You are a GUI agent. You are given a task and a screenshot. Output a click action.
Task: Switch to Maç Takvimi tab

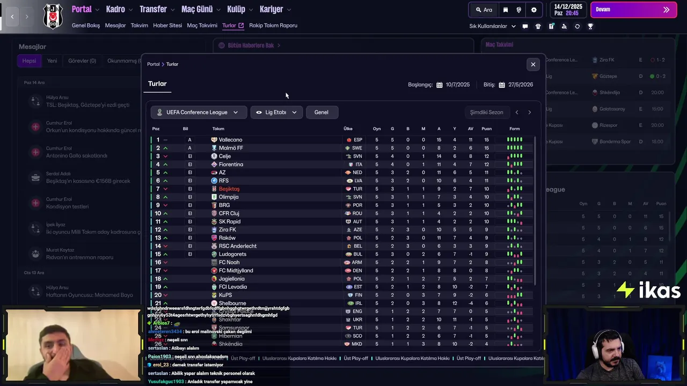coord(202,25)
